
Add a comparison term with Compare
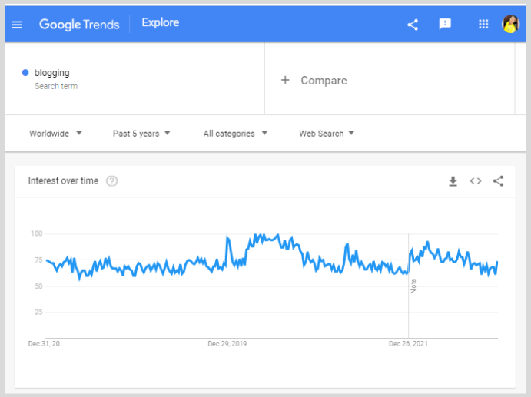(x=324, y=81)
